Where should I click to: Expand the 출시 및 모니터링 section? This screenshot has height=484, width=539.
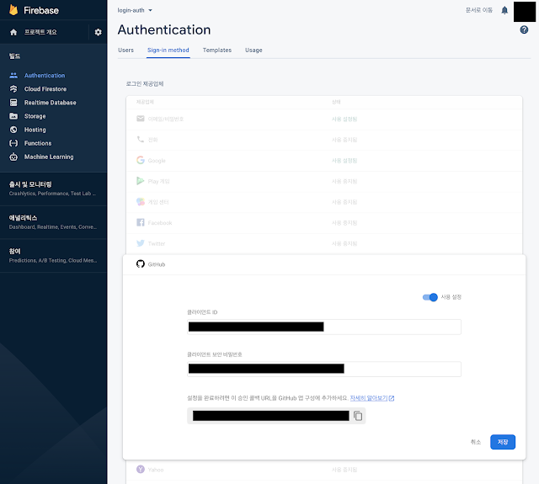point(53,189)
